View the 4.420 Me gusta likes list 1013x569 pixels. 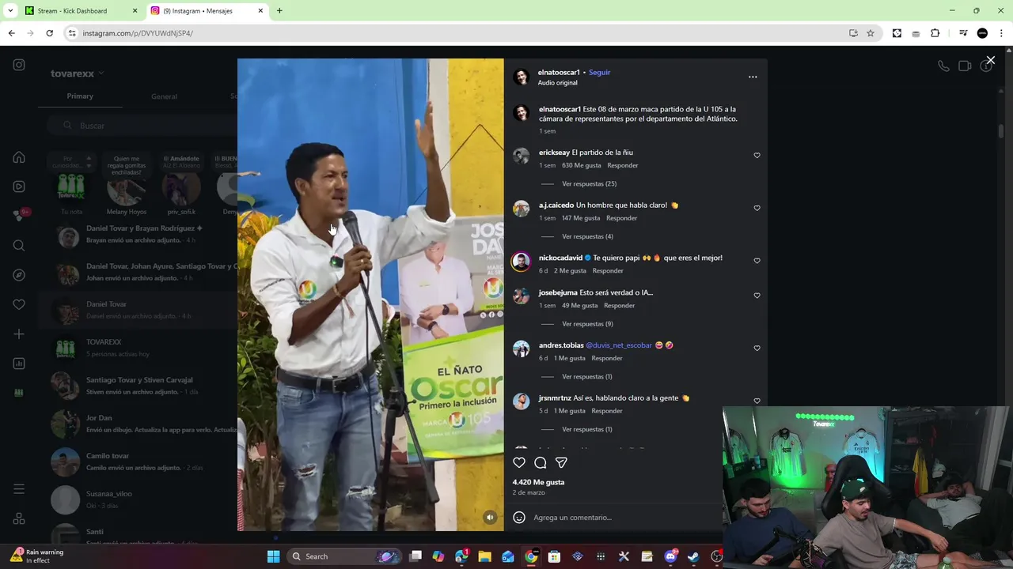[x=538, y=482]
